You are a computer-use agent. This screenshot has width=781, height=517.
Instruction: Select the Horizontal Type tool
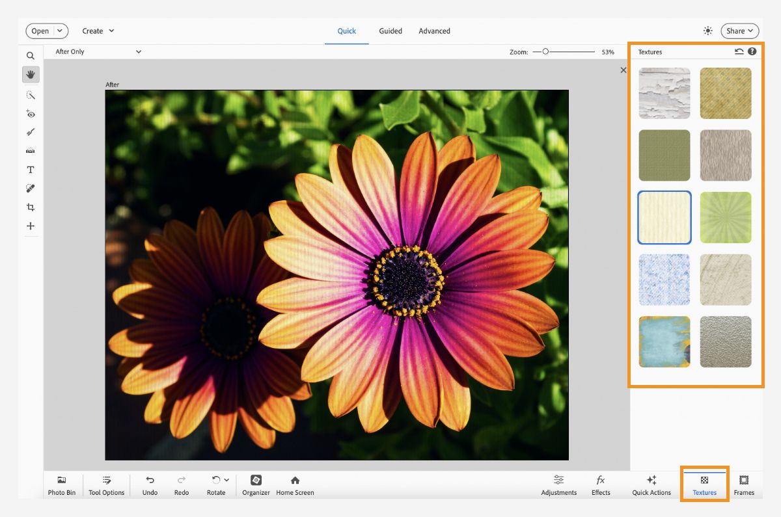tap(30, 169)
